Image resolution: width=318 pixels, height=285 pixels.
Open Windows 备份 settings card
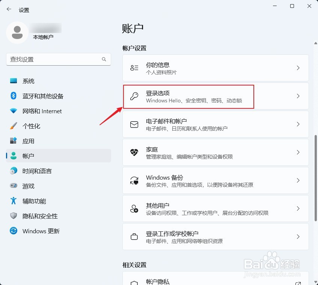pos(216,180)
